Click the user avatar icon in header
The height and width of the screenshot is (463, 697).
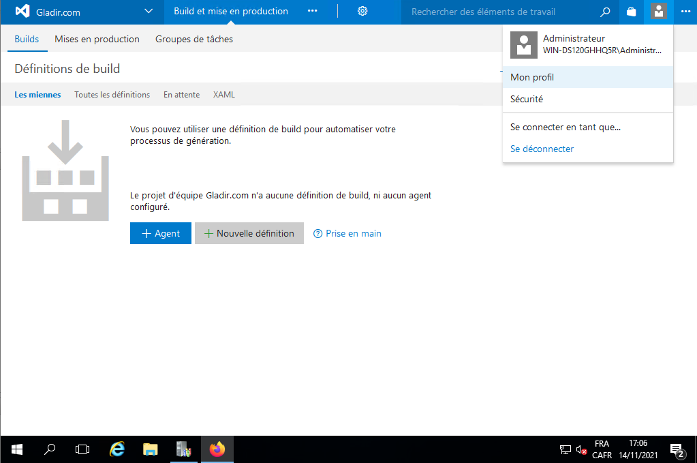[x=658, y=12]
